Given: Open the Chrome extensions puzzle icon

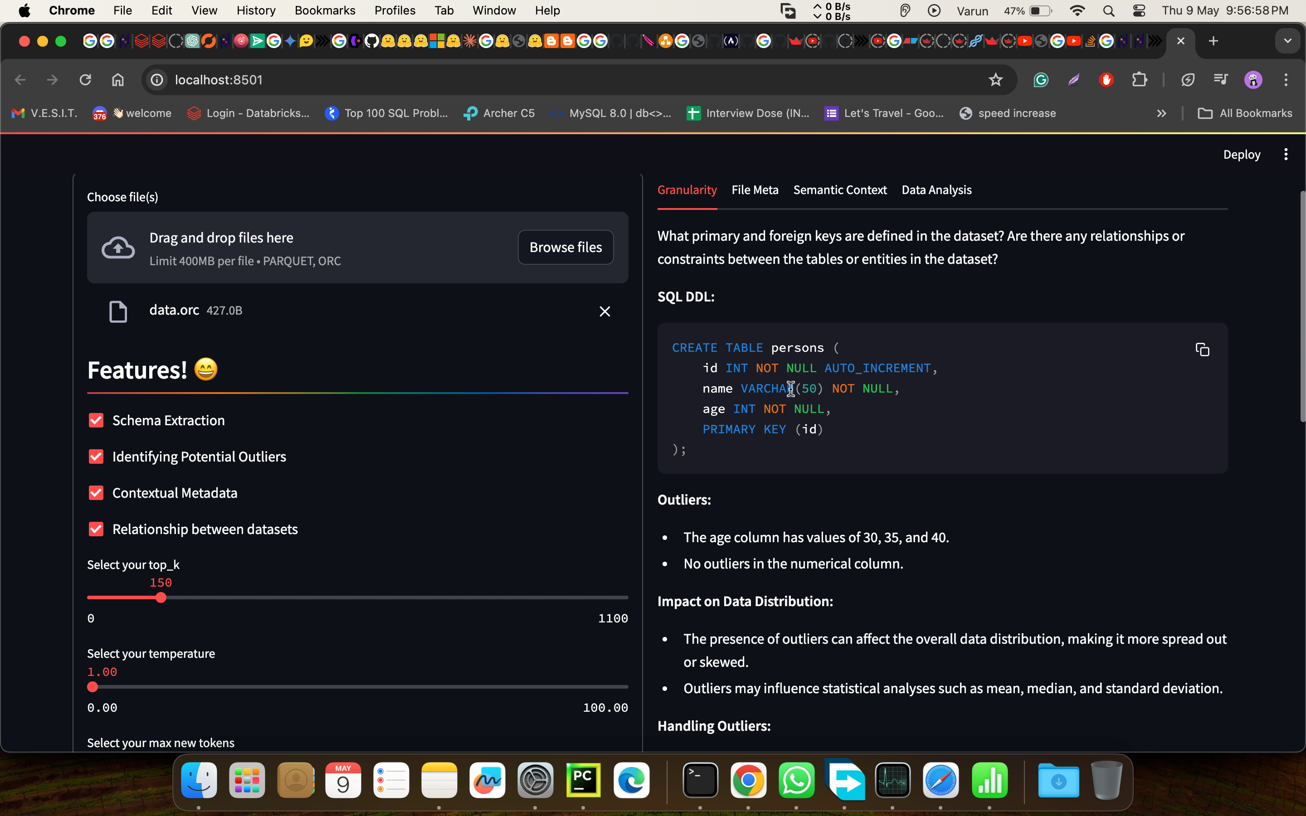Looking at the screenshot, I should click(1139, 80).
